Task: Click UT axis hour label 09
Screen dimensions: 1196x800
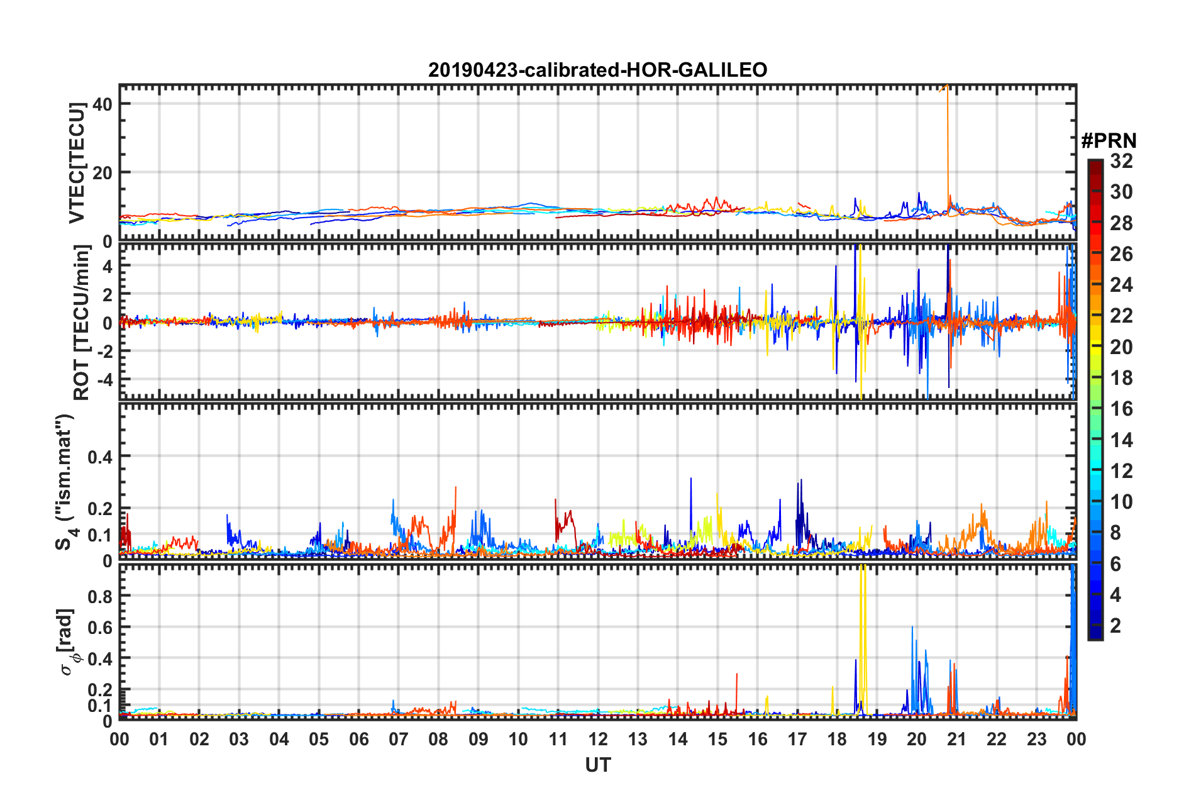Action: [479, 740]
